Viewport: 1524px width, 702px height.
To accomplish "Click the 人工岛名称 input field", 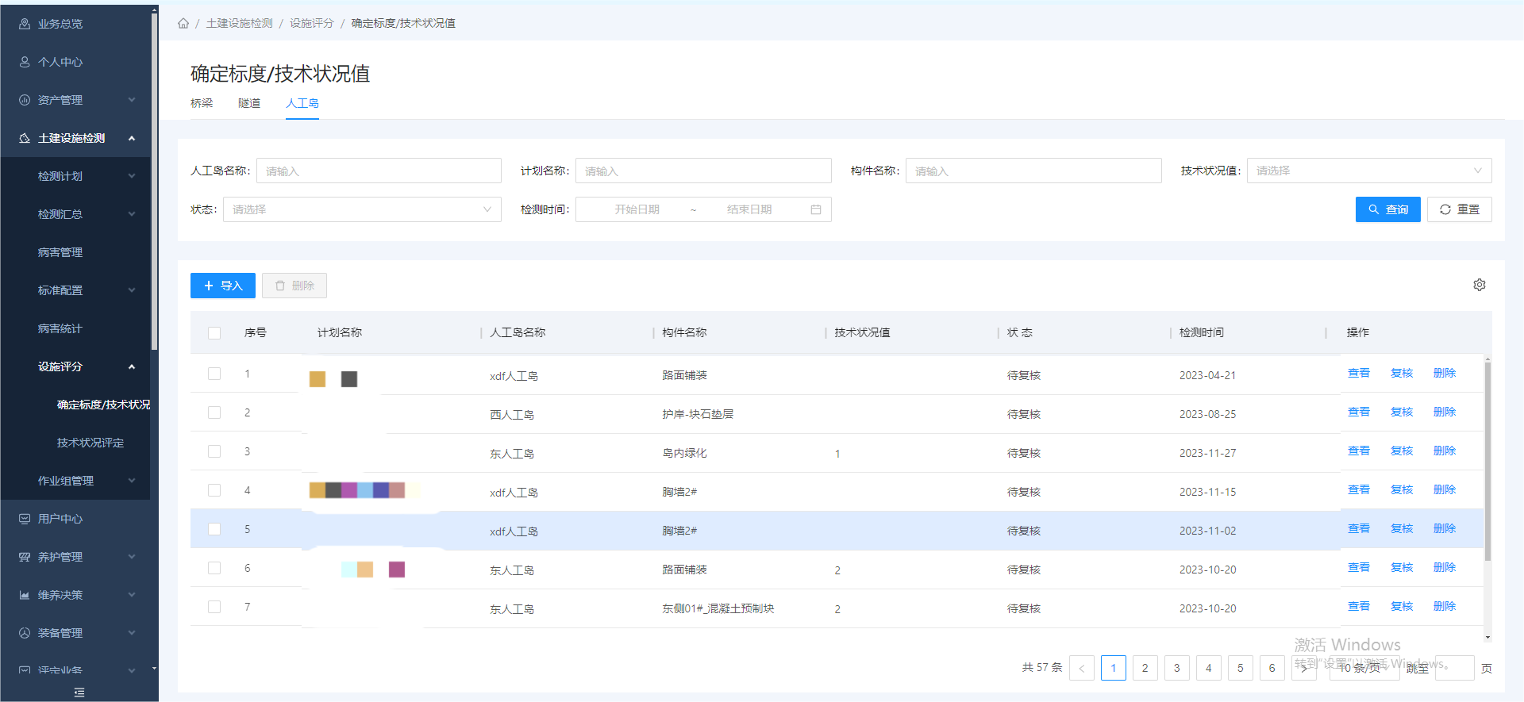I will click(379, 171).
